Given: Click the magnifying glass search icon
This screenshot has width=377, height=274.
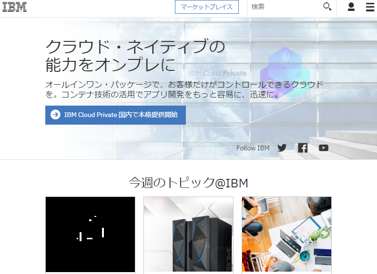Looking at the screenshot, I should (x=327, y=7).
